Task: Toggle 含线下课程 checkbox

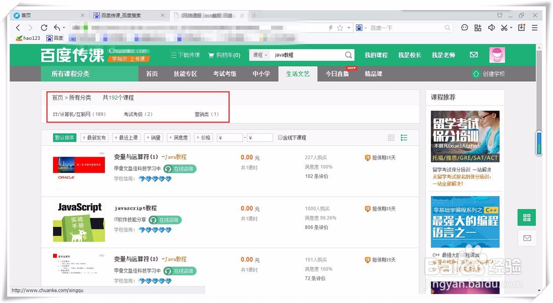Action: coord(280,138)
